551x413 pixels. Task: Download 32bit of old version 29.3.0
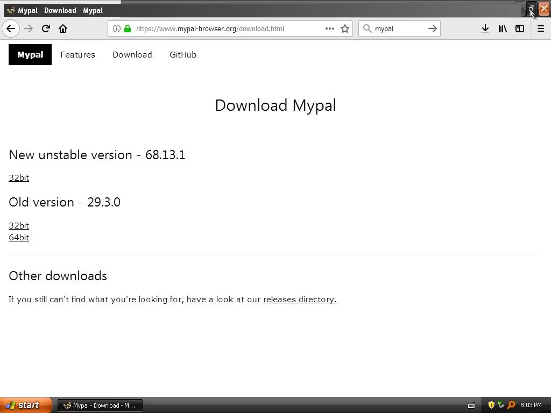(x=19, y=225)
